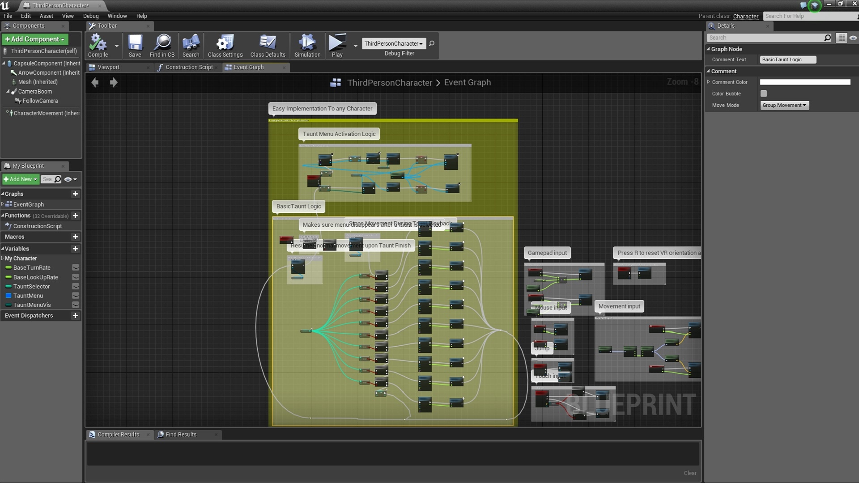Click the Save toolbar icon
The image size is (859, 483).
click(135, 43)
